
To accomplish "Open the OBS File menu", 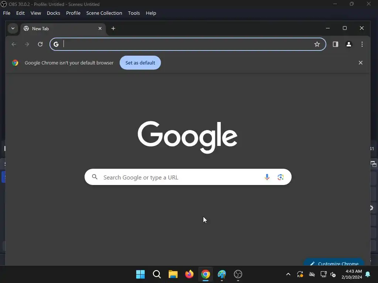I will 7,13.
